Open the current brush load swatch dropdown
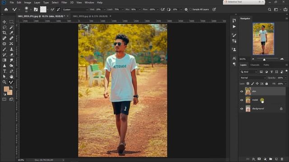 (47, 9)
